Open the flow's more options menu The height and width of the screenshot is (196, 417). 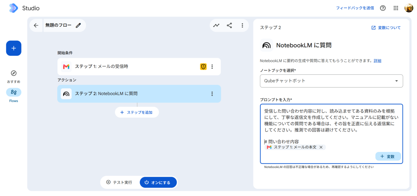click(x=242, y=25)
